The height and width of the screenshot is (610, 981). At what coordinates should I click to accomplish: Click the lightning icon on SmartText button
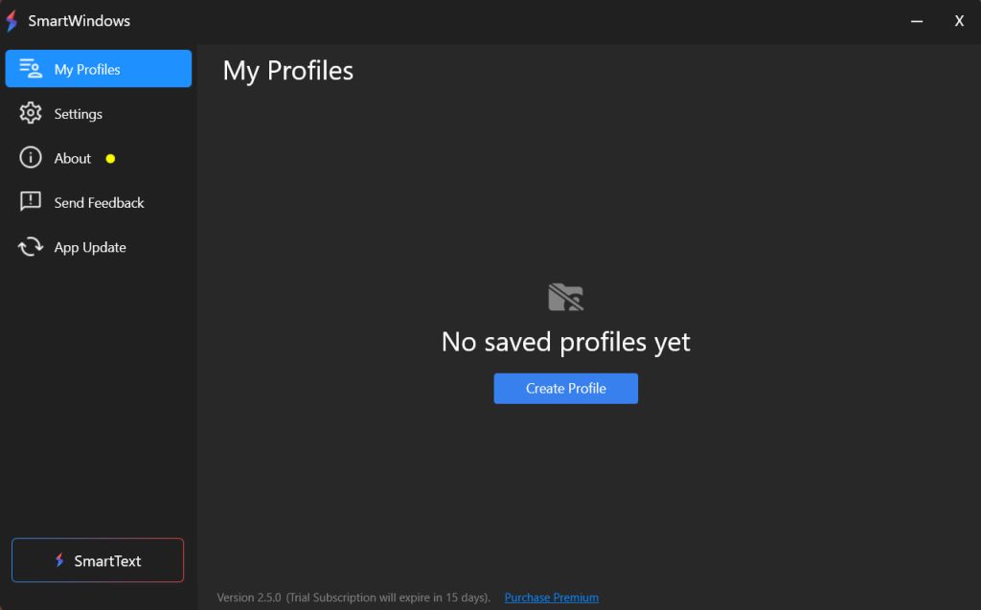(x=59, y=560)
